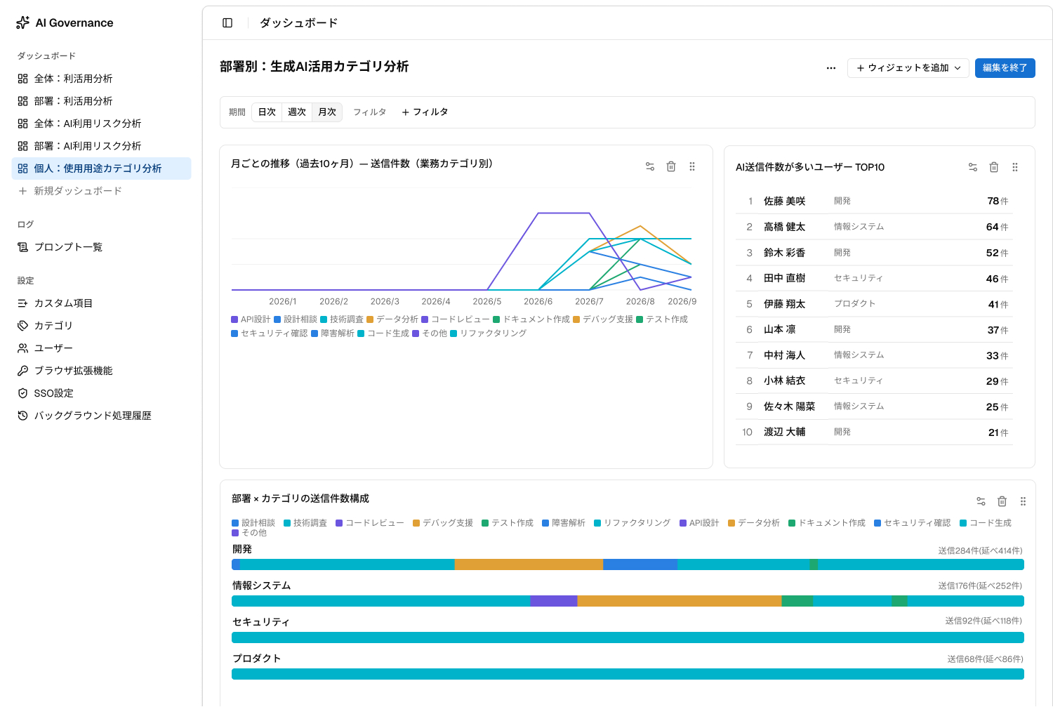Click orange segment in 開発 stacked bar
The image size is (1053, 707).
(529, 564)
